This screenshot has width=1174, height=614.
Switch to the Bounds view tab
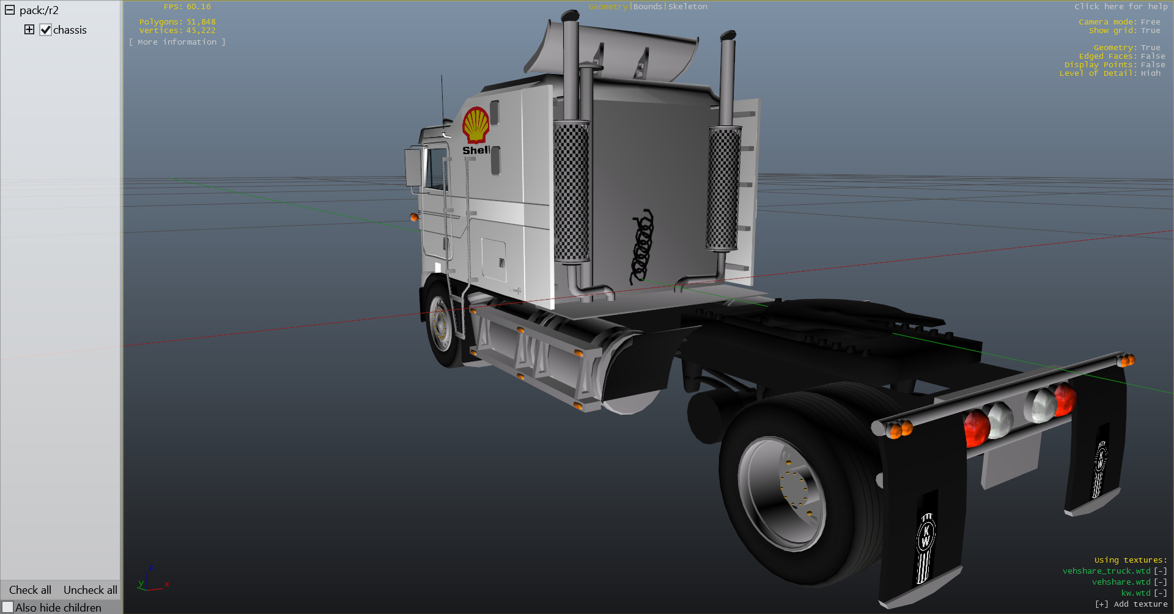tap(648, 6)
